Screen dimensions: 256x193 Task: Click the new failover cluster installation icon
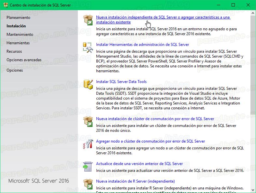coord(88,121)
